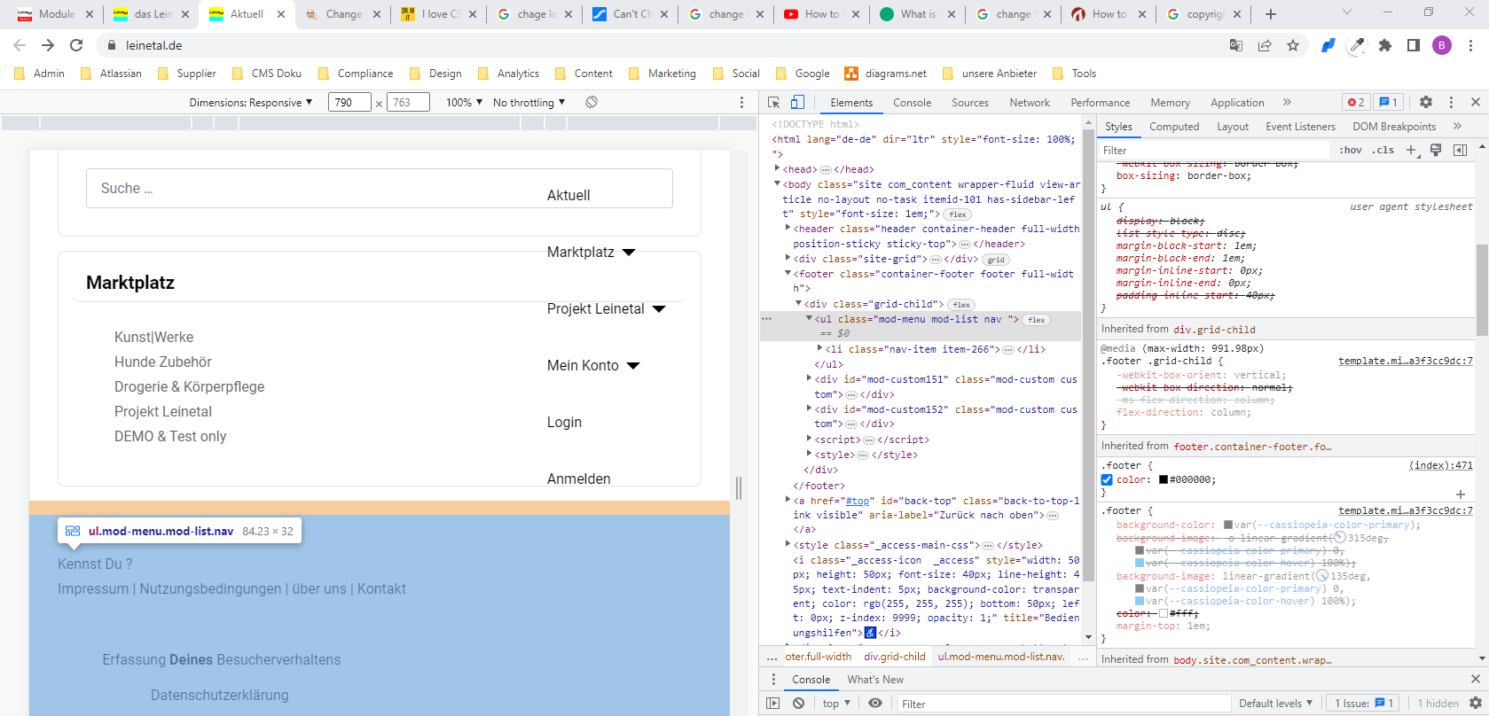The image size is (1489, 716).
Task: Activate the inspect element picker icon
Action: 773,102
